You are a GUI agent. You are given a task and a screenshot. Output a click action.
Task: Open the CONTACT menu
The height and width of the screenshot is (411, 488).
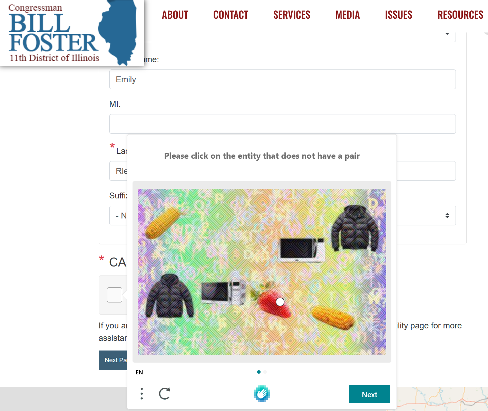tap(231, 15)
